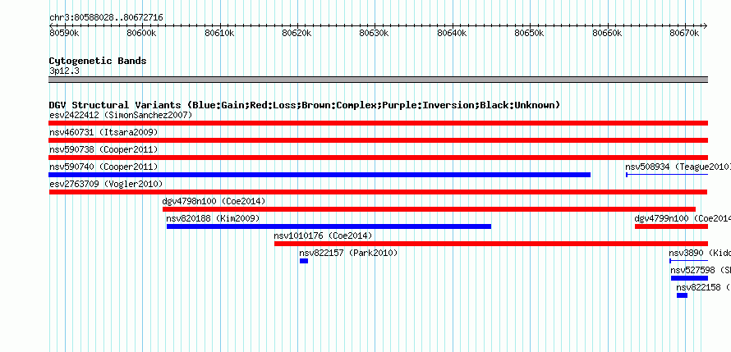Screen dimensions: 731x352
Task: Click the small blue nsv822157 block
Action: coord(304,261)
